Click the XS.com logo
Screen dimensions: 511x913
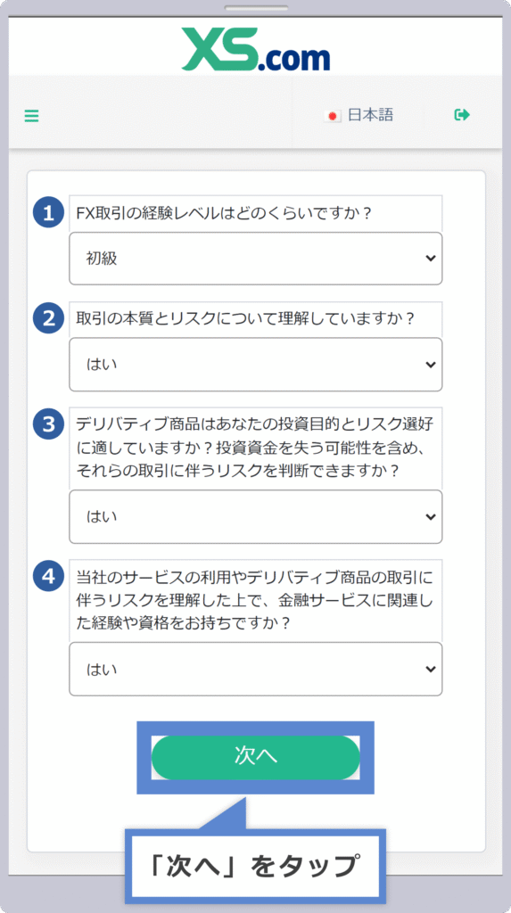click(x=256, y=49)
